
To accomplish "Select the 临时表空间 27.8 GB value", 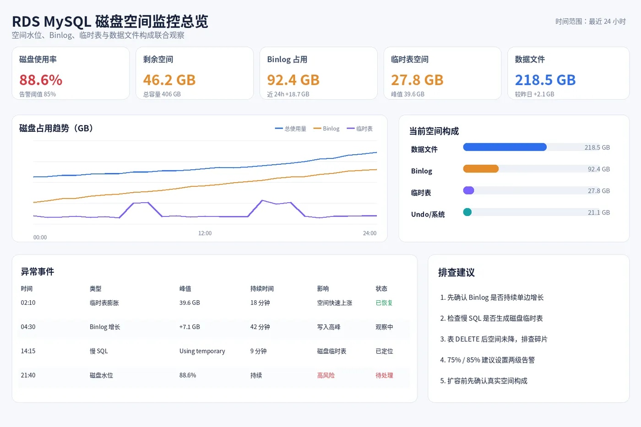I will (x=417, y=80).
